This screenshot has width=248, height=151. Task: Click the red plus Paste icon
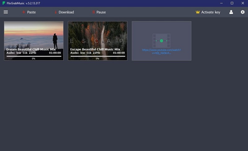click(x=24, y=12)
